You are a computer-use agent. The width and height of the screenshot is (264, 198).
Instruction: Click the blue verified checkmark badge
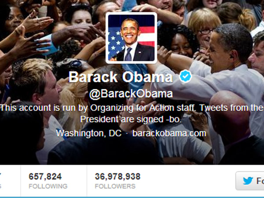pyautogui.click(x=185, y=77)
